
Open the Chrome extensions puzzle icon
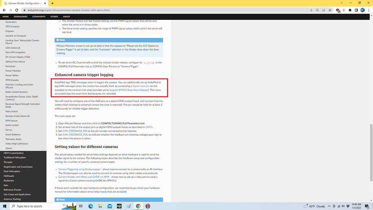(x=350, y=10)
